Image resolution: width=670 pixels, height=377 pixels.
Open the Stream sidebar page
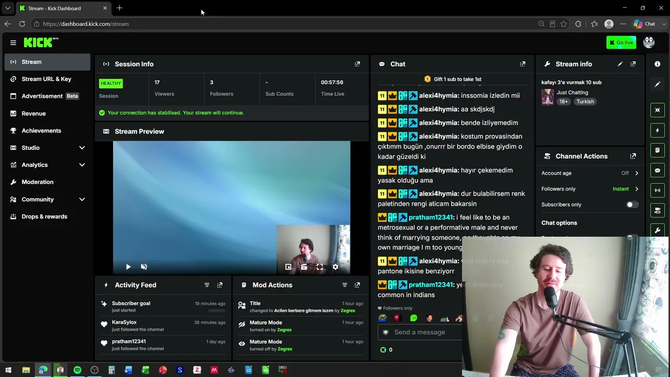[47, 62]
